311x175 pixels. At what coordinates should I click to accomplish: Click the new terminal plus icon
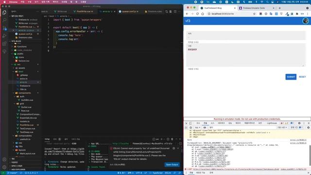(162, 140)
